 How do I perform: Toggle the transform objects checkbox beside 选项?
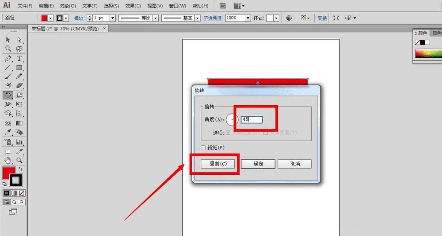228,133
